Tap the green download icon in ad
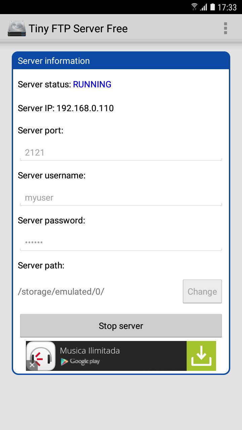Viewport: 242px width, 430px height. (201, 356)
